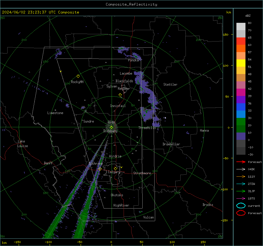Click the Banff label
The image size is (263, 246).
[48, 163]
